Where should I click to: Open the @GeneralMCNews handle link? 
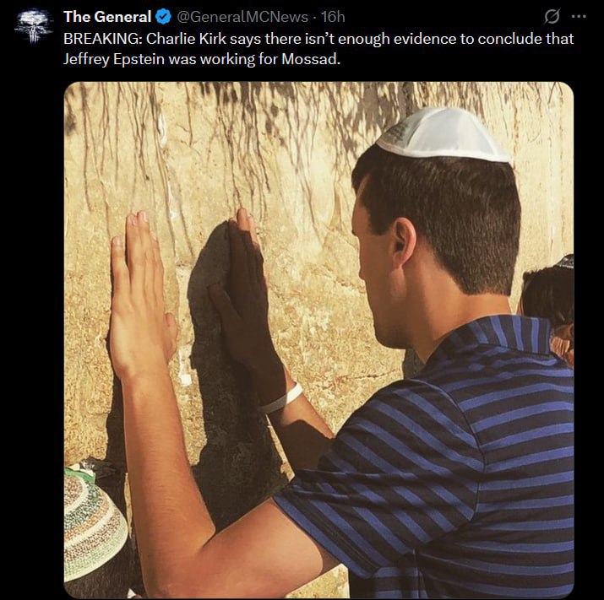tap(242, 17)
